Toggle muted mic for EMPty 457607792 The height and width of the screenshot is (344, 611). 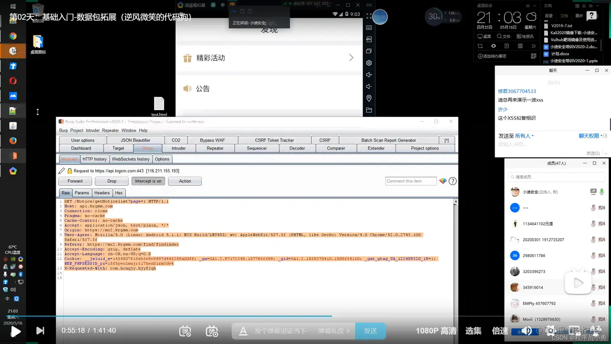[x=593, y=303]
